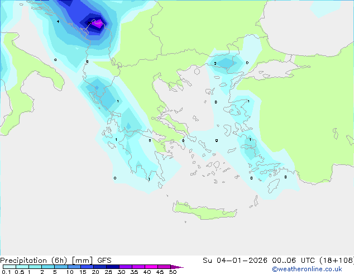
Task: Click the 'Su 04-01-2026 00..06 UTC' timestamp
Action: (260, 261)
